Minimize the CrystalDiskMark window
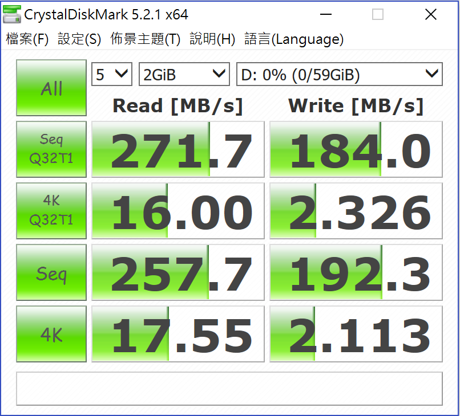The width and height of the screenshot is (460, 416). pyautogui.click(x=326, y=14)
